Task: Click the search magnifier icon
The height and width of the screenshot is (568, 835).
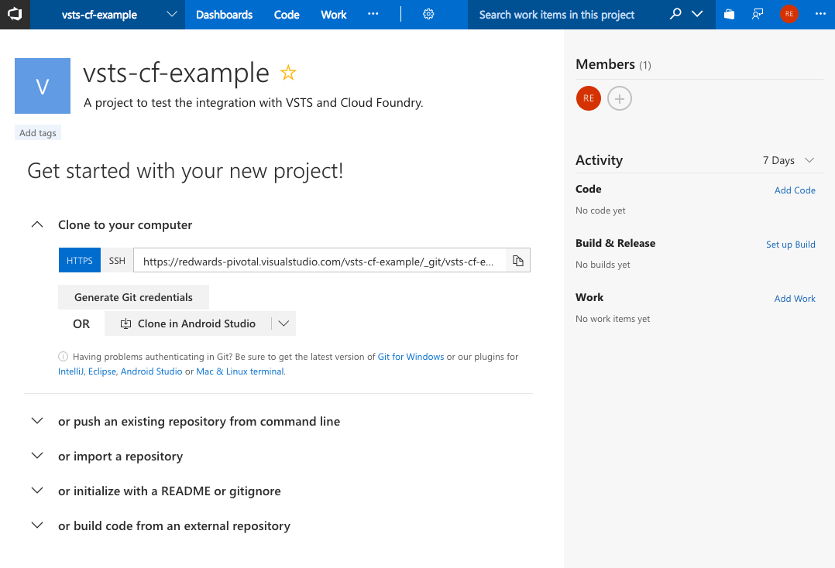Action: tap(675, 14)
